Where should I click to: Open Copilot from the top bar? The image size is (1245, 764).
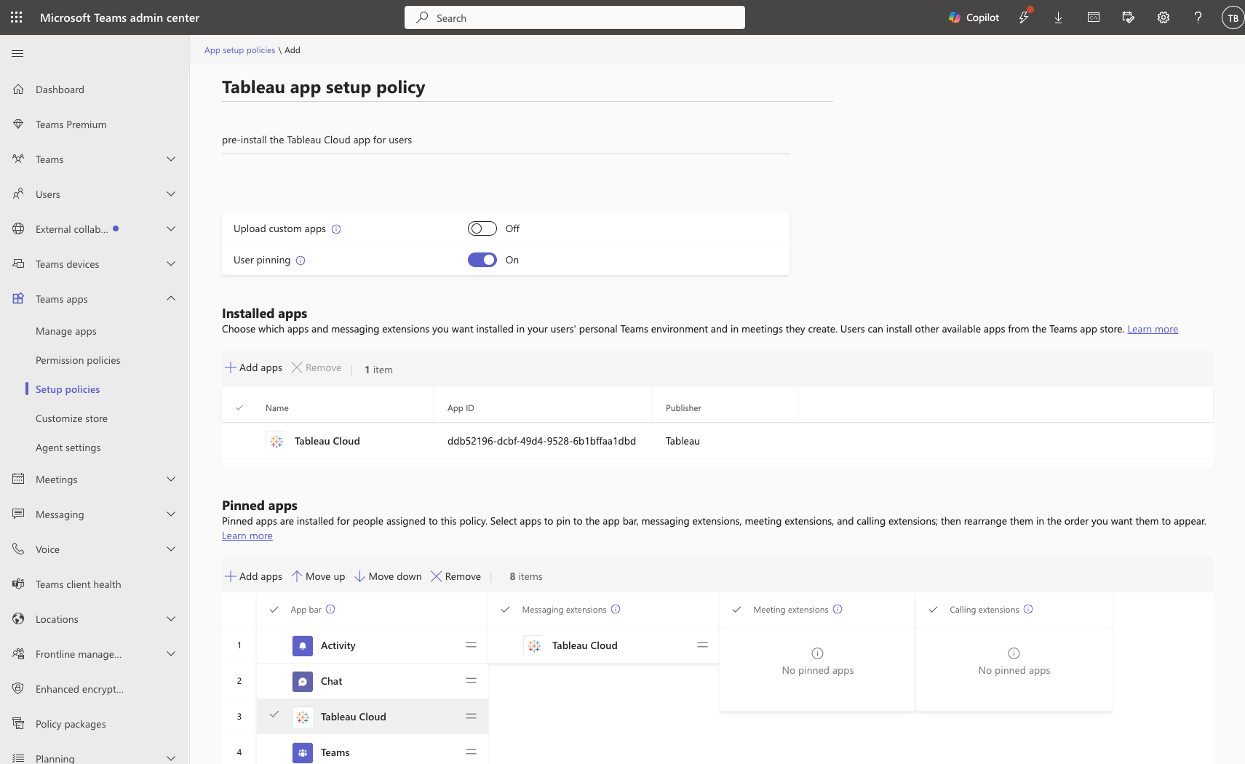coord(974,17)
